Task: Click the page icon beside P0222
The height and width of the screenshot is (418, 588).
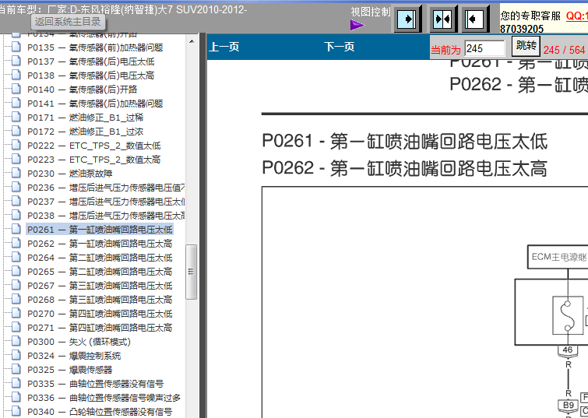Action: (16, 145)
